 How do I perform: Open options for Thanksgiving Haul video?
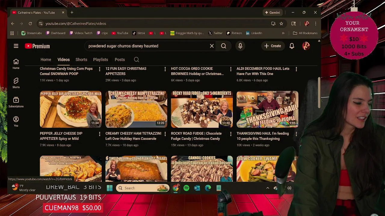pos(296,134)
